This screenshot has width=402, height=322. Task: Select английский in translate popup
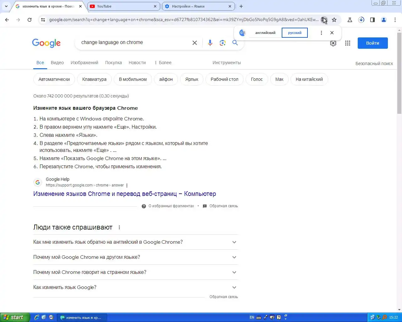pos(265,33)
